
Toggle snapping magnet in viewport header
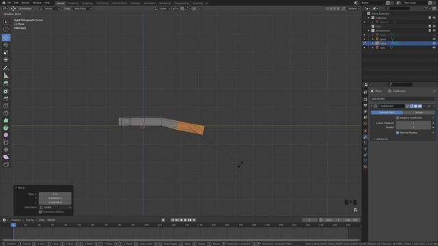tap(182, 9)
